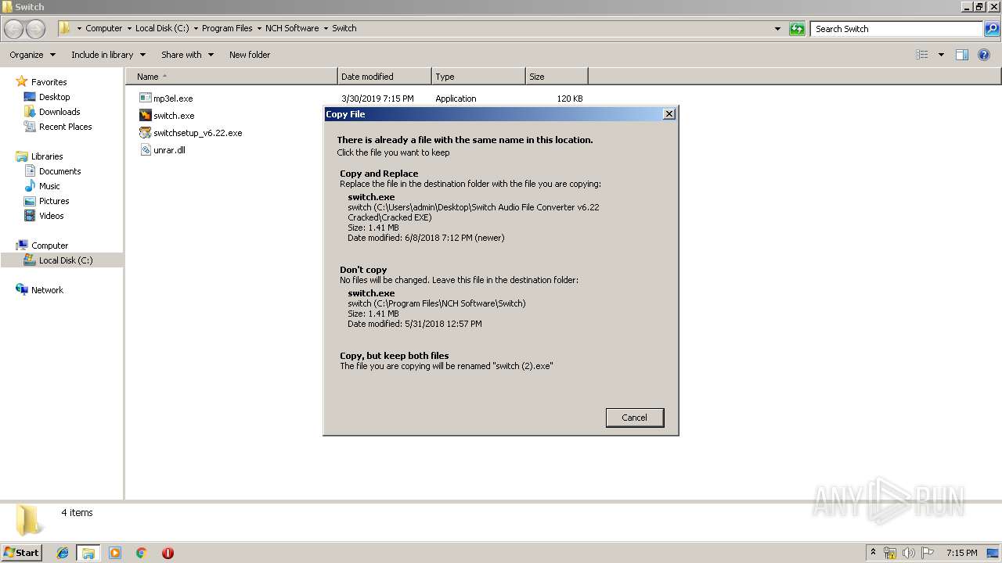The image size is (1002, 563).
Task: Click Local Disk (C:) in the breadcrumb
Action: point(162,28)
